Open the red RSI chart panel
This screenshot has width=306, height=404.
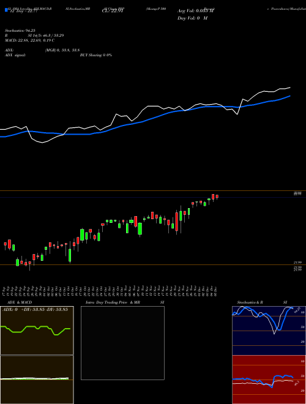(x=269, y=380)
